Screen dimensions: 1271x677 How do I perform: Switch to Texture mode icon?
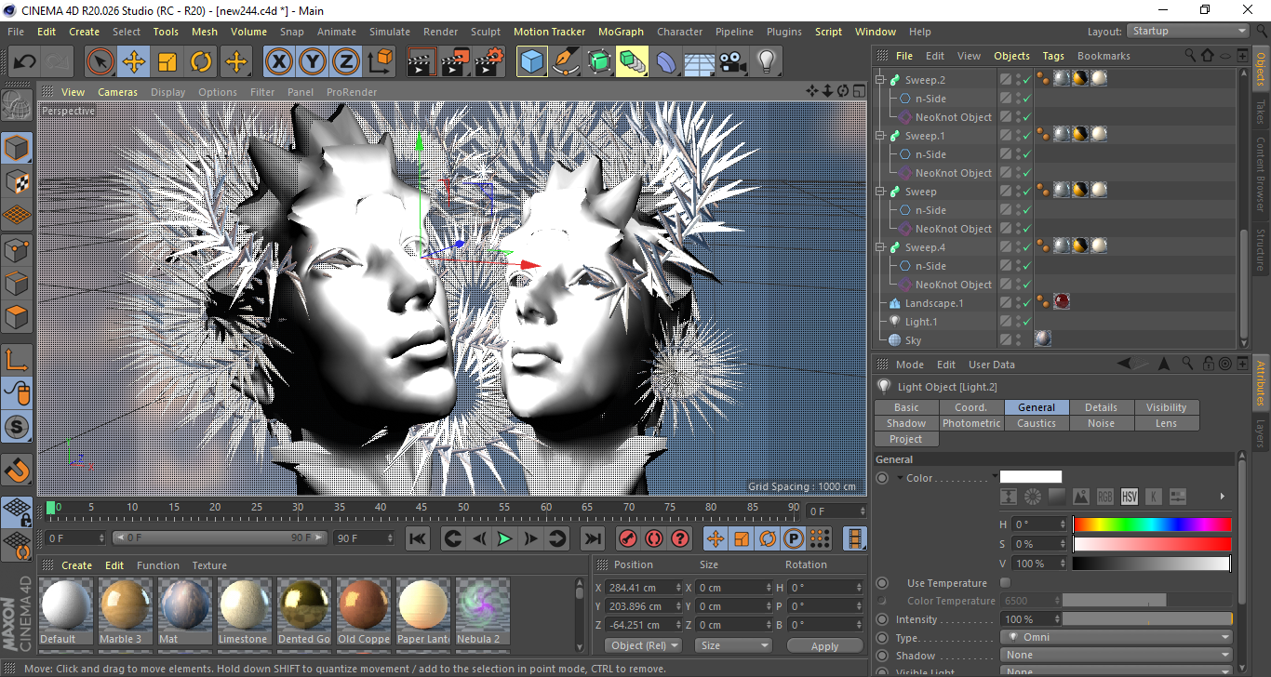point(17,181)
